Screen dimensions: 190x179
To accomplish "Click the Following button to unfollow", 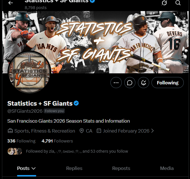I will (168, 83).
